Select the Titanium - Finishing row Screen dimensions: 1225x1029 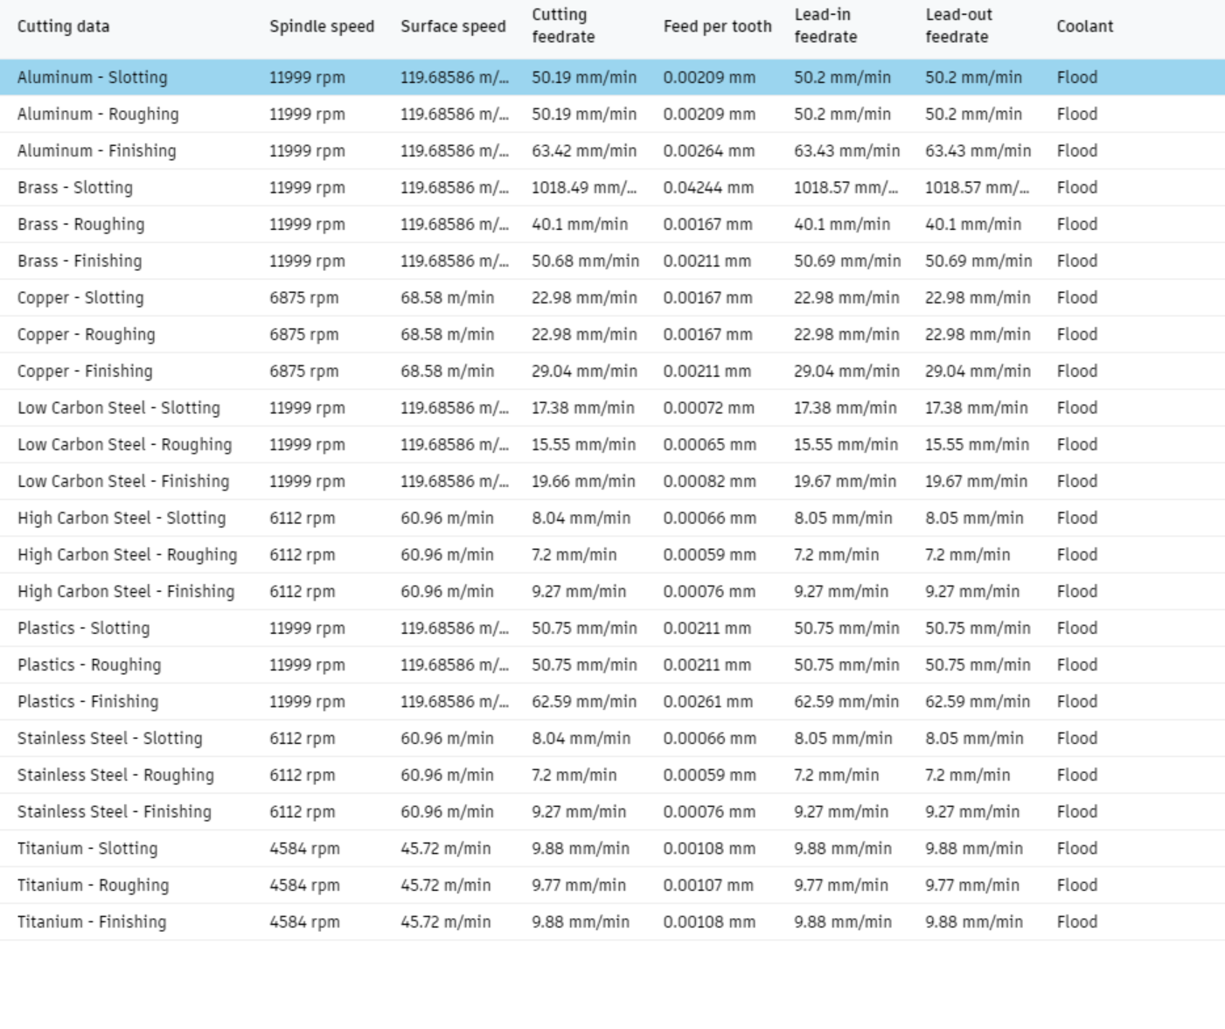[612, 921]
